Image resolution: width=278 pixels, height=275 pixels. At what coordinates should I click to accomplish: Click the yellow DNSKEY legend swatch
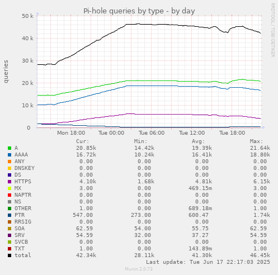[10, 168]
